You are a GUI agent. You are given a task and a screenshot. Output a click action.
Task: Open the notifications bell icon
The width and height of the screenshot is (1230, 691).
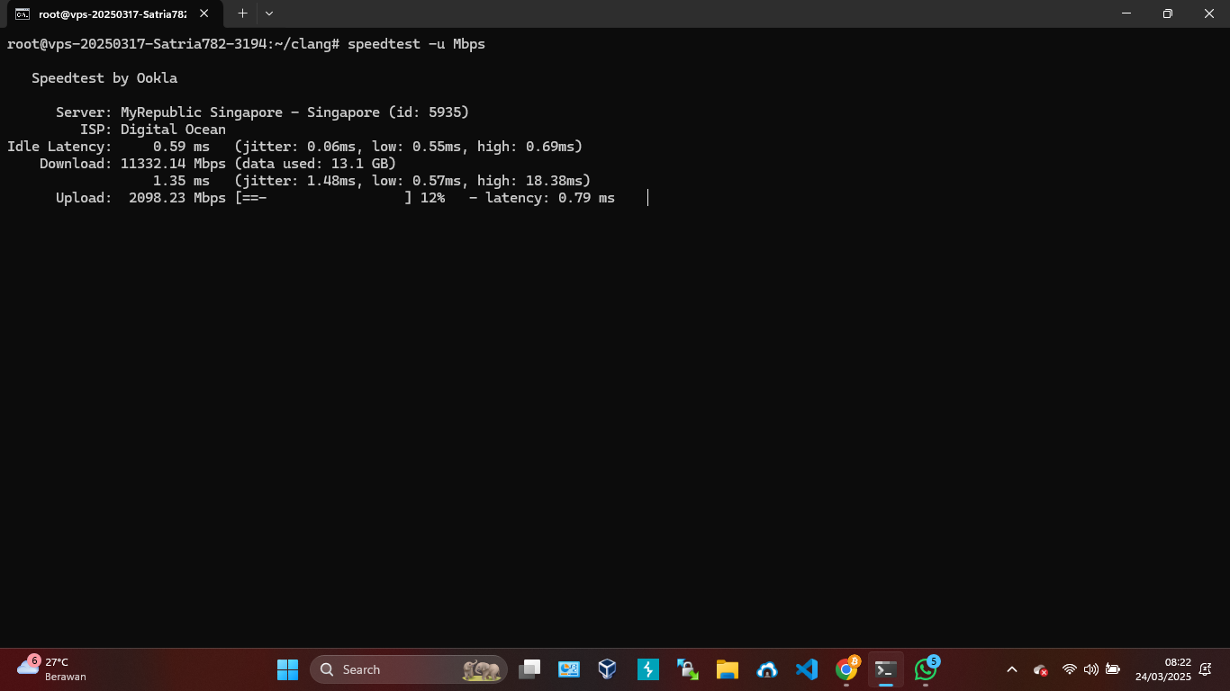pyautogui.click(x=1206, y=669)
